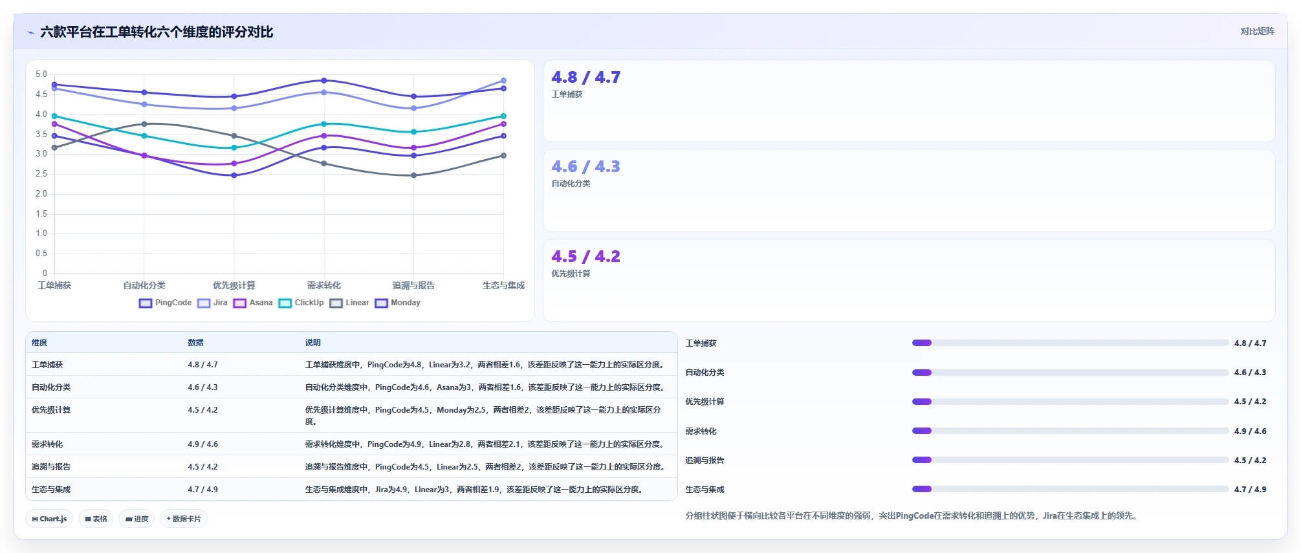Select Asana's data point at 需求转化
Screen dimensions: 1301x553
pyautogui.click(x=324, y=136)
